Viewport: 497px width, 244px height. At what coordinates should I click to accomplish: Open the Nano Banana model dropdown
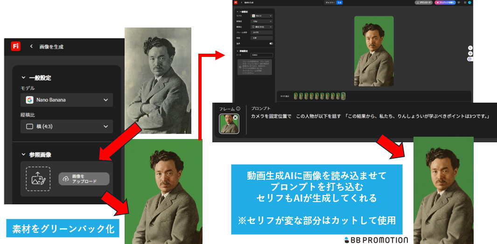point(66,100)
